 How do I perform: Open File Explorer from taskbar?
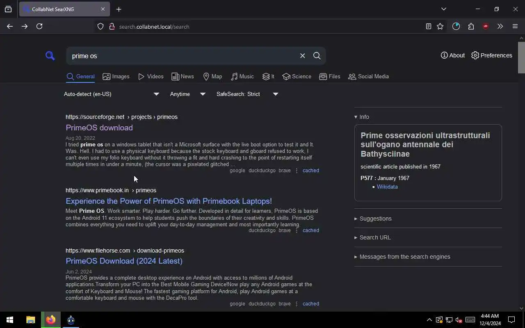(30, 320)
